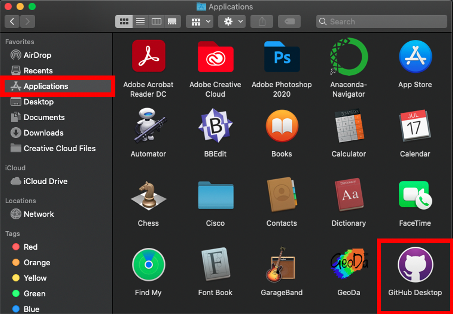Select the Chess app icon

149,195
